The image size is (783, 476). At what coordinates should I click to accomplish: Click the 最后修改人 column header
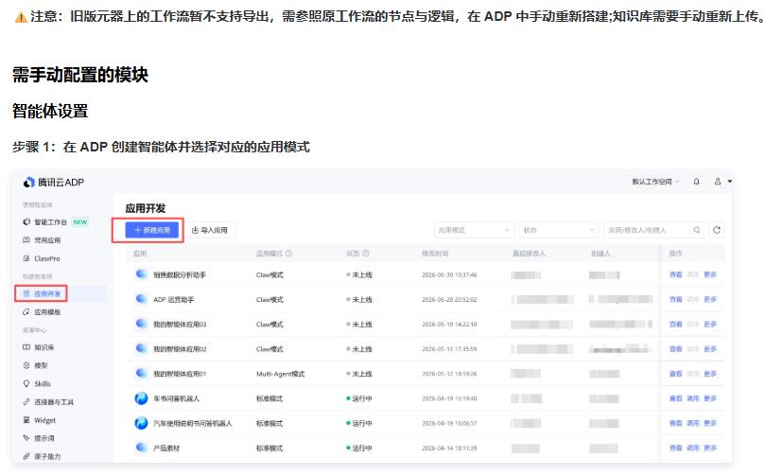click(x=529, y=254)
